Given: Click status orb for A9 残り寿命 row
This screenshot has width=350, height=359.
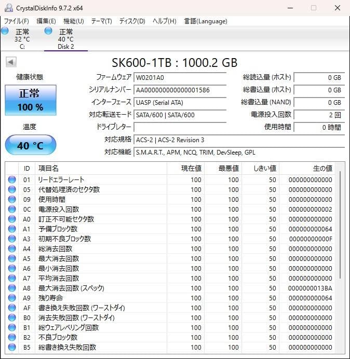Looking at the screenshot, I should [x=12, y=298].
